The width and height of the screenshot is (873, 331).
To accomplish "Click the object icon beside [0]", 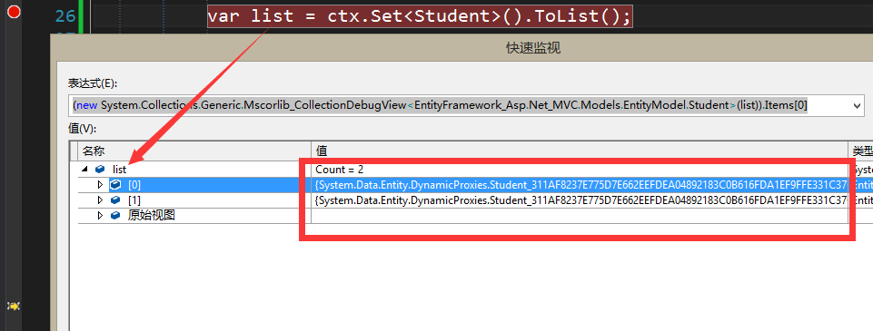I will (115, 184).
